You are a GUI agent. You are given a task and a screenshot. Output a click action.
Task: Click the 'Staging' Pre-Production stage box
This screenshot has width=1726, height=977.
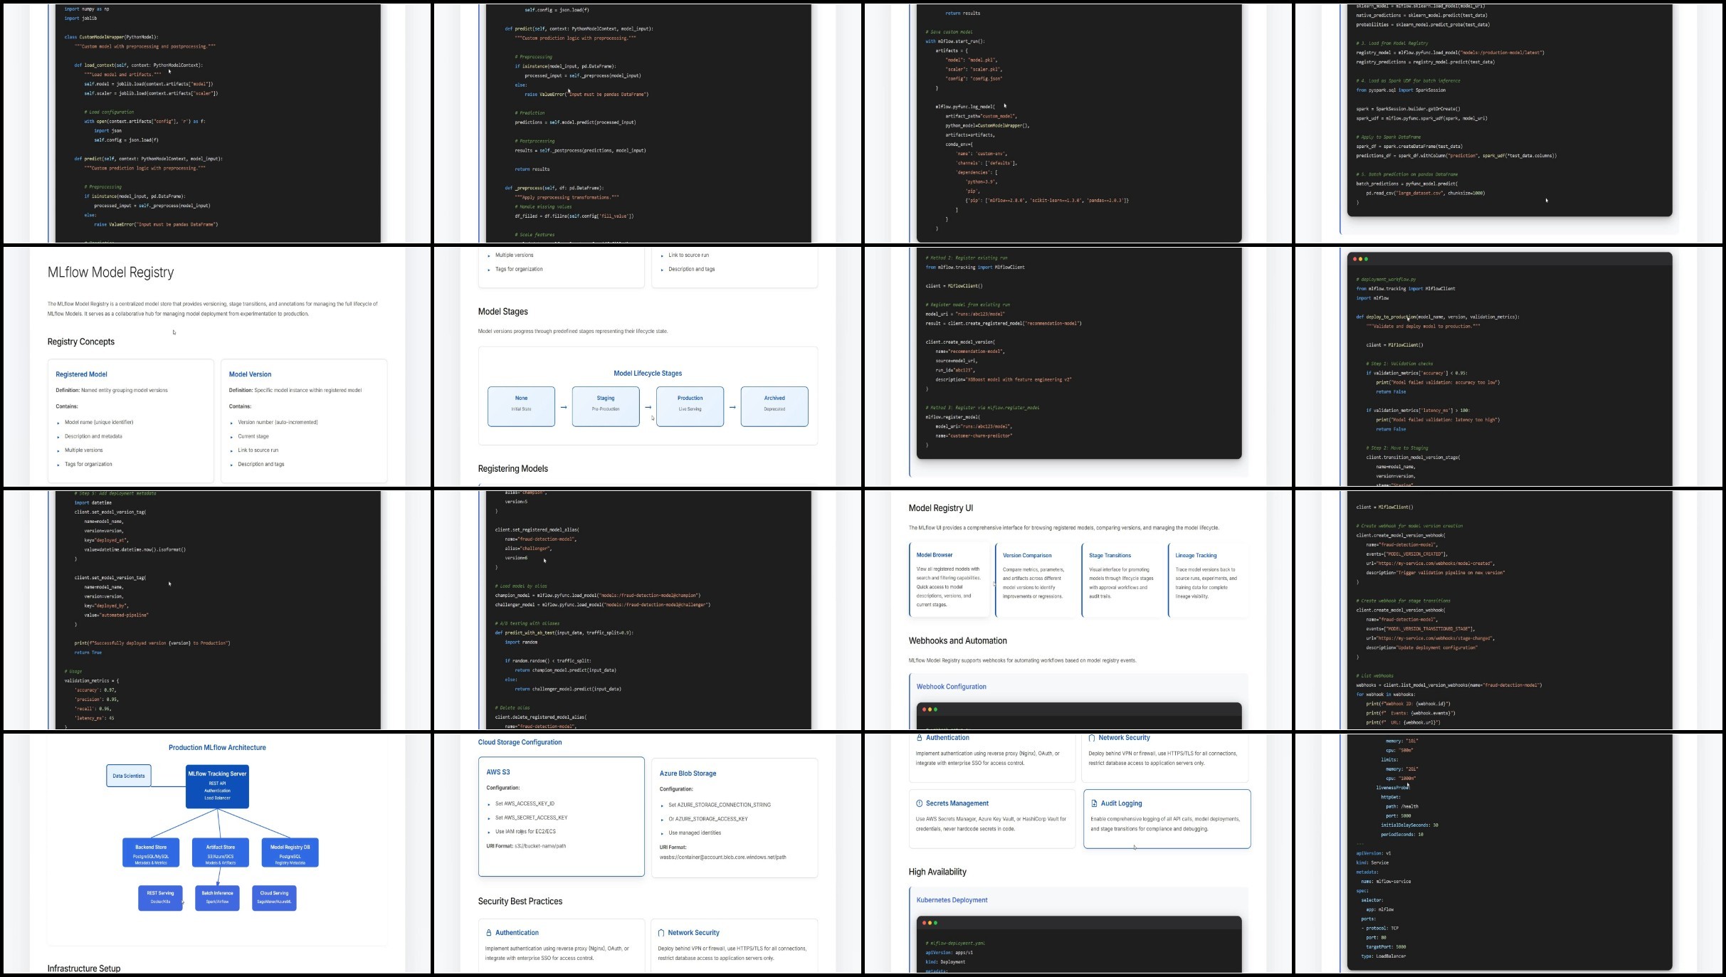606,406
